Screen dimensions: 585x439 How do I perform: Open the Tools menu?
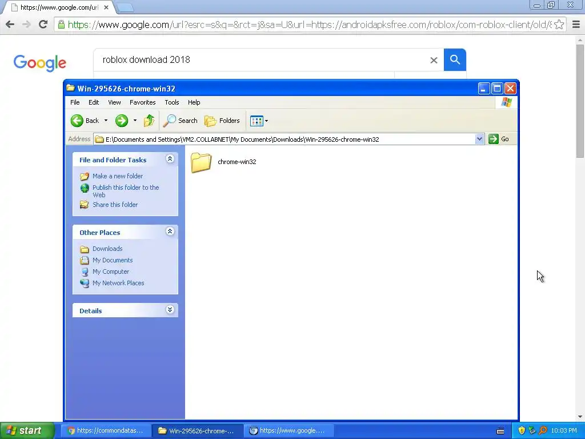171,102
